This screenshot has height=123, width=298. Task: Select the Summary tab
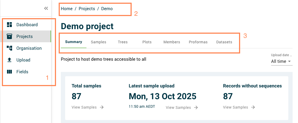point(73,42)
